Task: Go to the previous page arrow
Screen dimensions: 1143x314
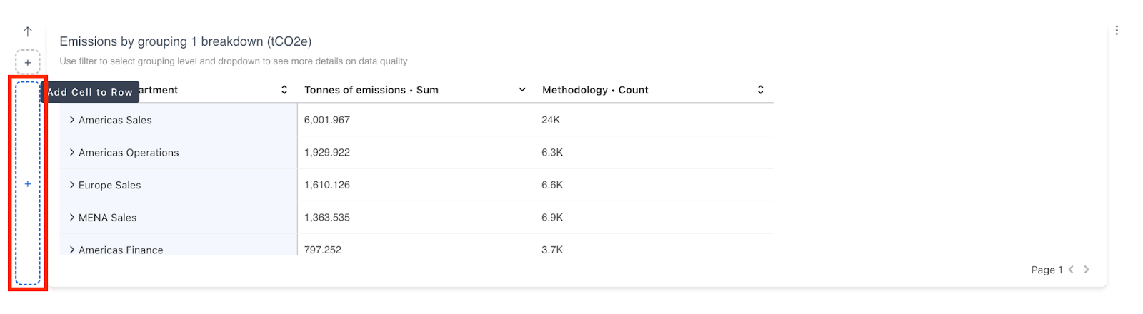Action: coord(1071,270)
